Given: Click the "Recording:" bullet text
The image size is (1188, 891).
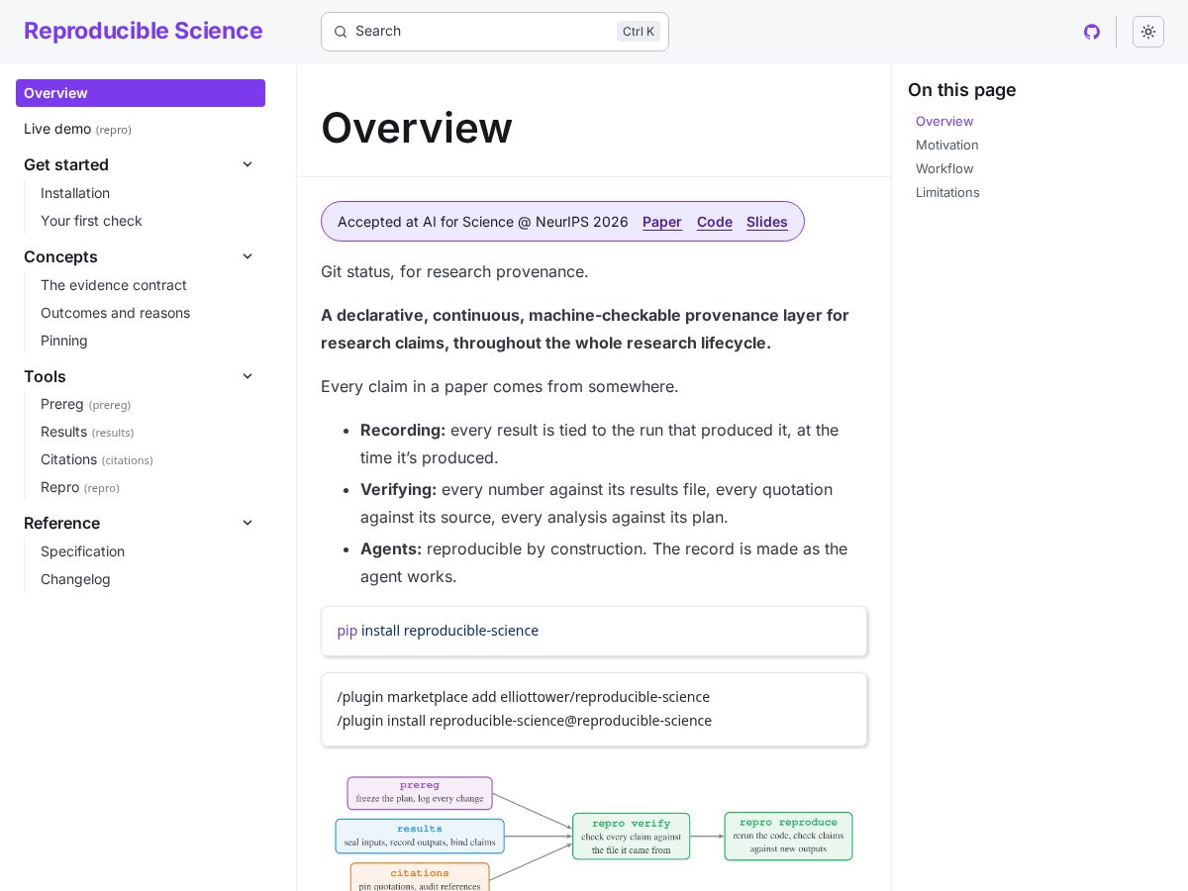Looking at the screenshot, I should 403,430.
